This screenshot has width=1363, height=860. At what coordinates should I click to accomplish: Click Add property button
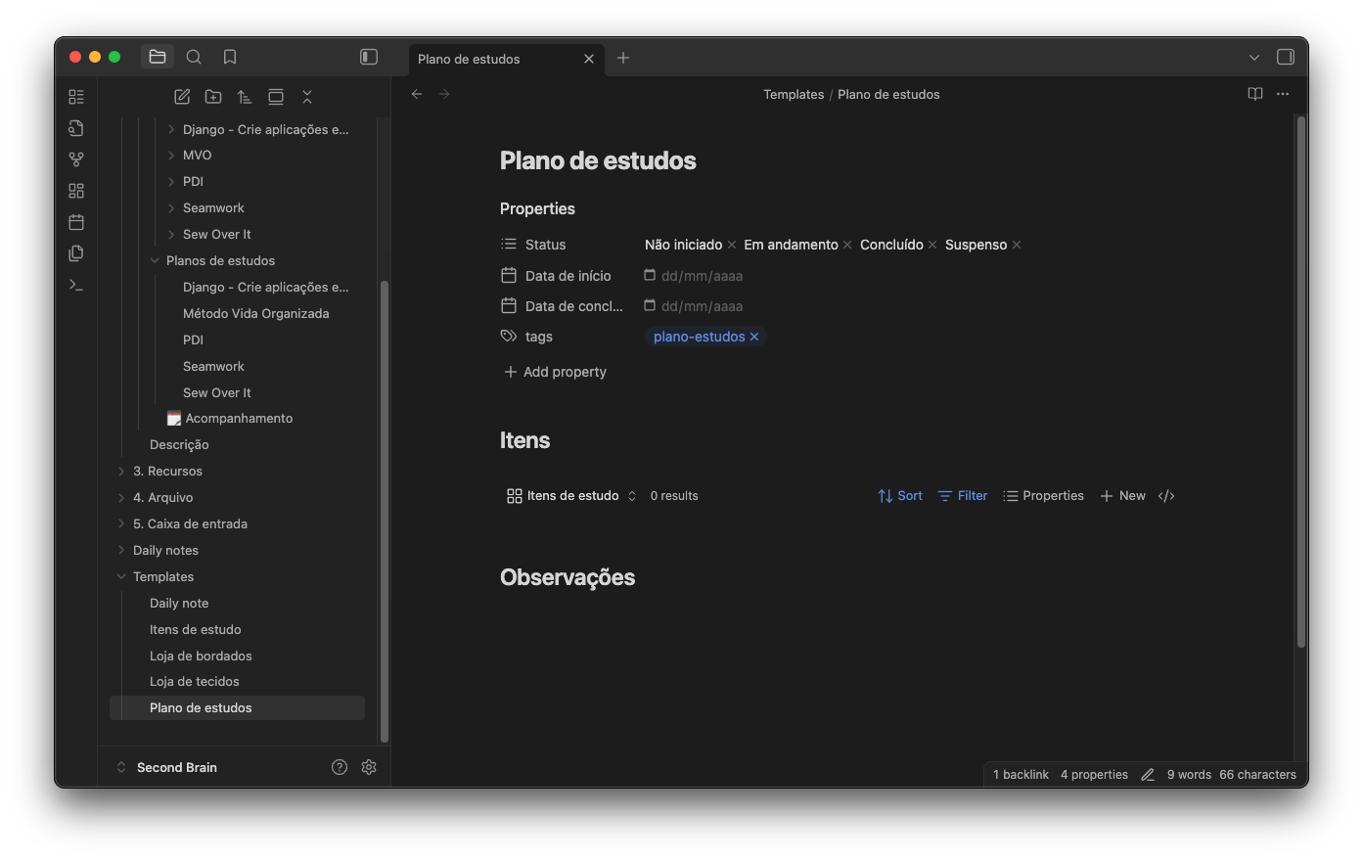pos(555,372)
